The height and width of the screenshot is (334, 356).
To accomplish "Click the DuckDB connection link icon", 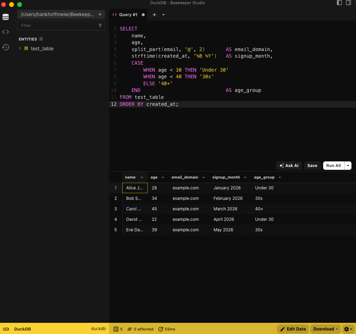I will tap(6, 329).
